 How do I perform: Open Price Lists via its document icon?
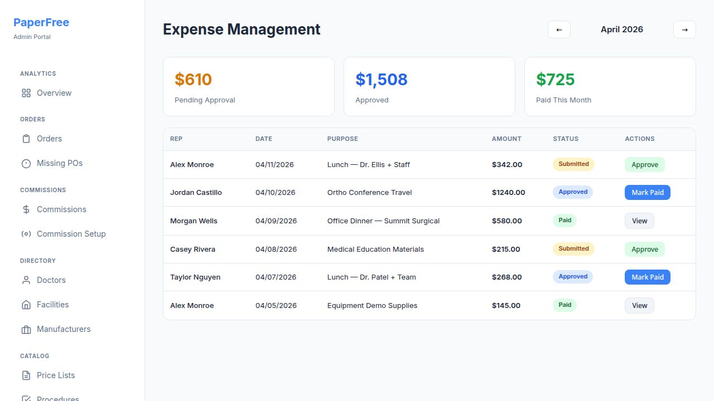coord(26,375)
